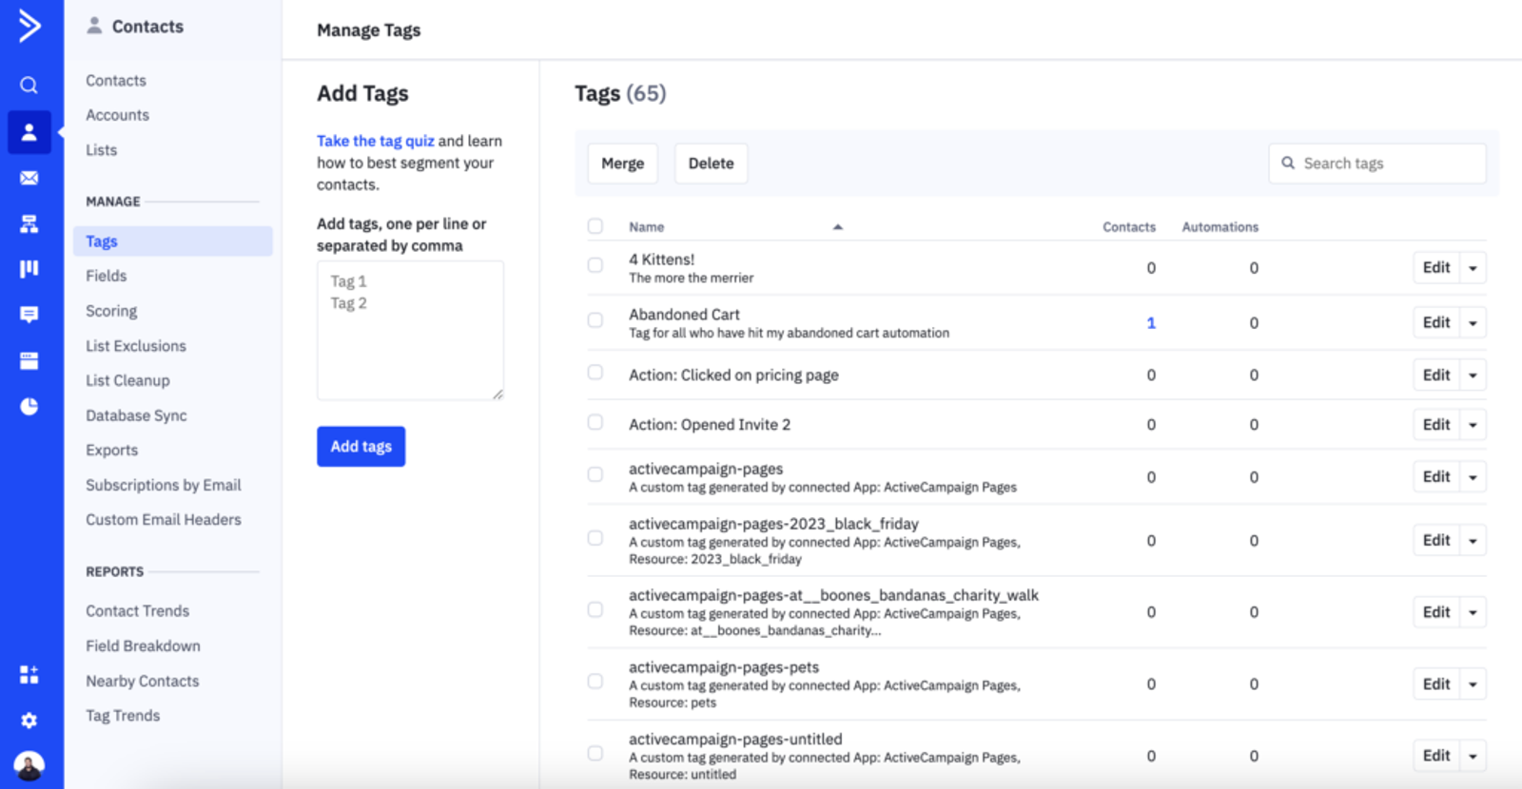
Task: Open the settings gear icon
Action: [29, 721]
